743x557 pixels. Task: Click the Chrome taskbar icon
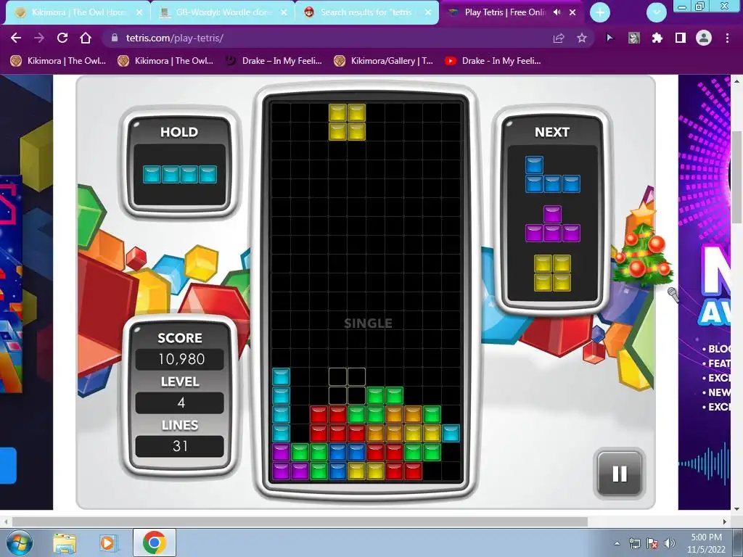(x=155, y=542)
